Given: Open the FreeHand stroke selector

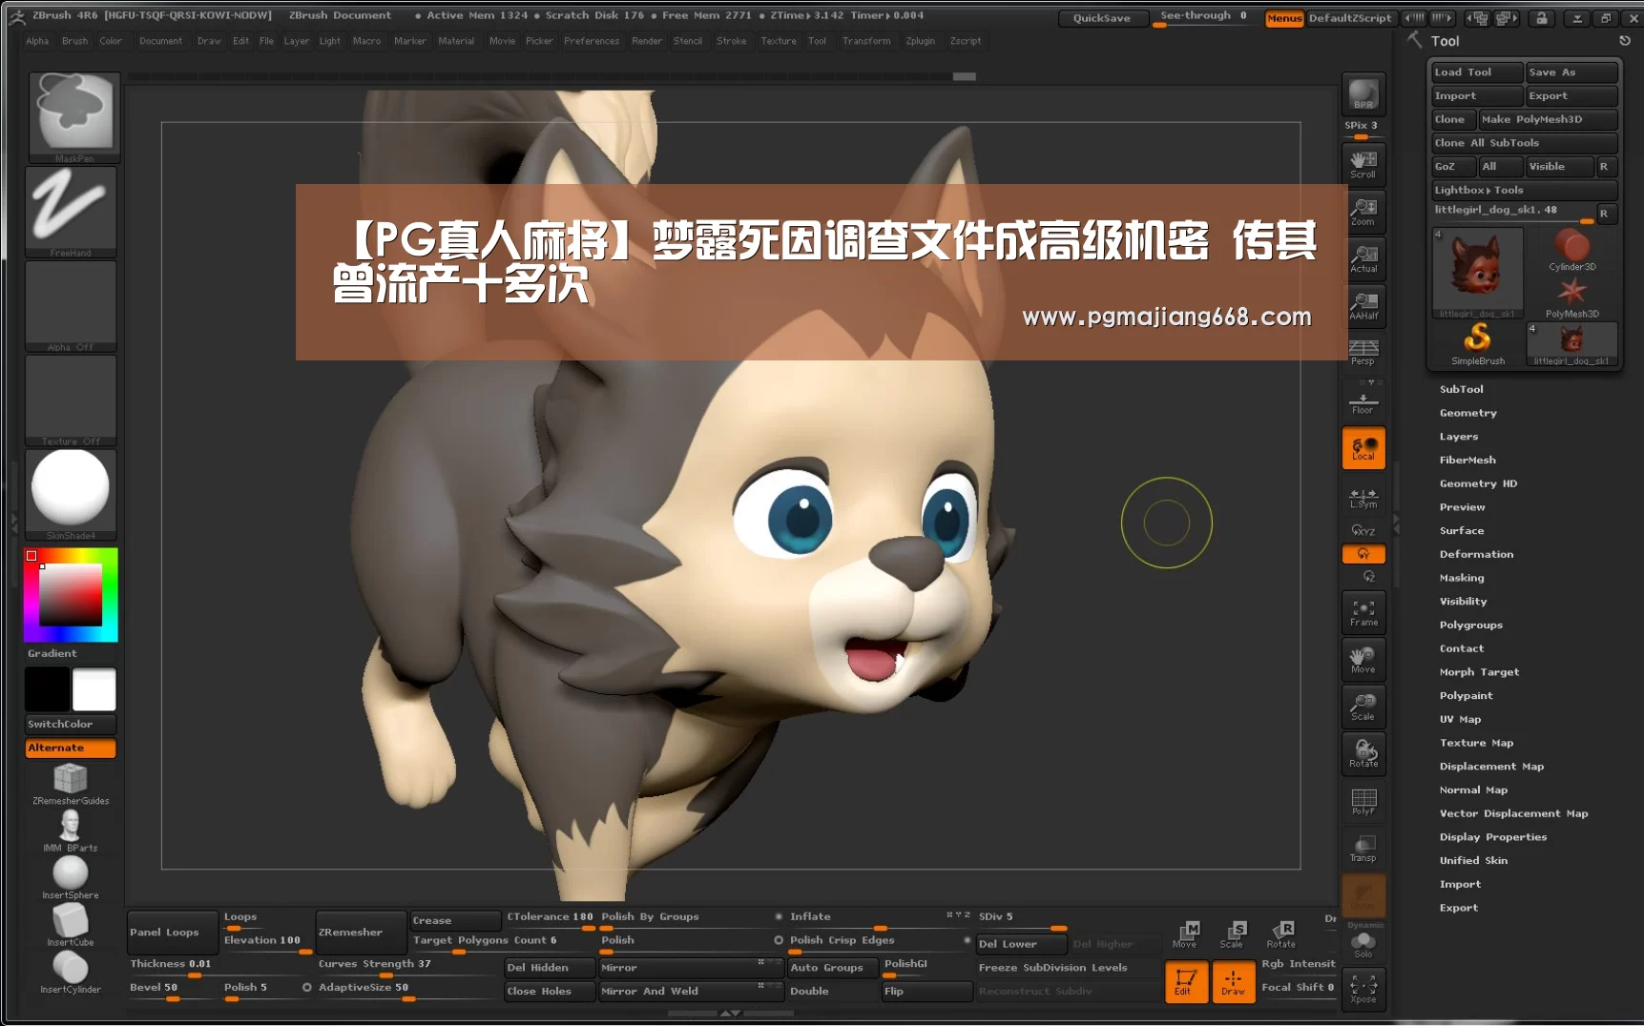Looking at the screenshot, I should pyautogui.click(x=71, y=211).
